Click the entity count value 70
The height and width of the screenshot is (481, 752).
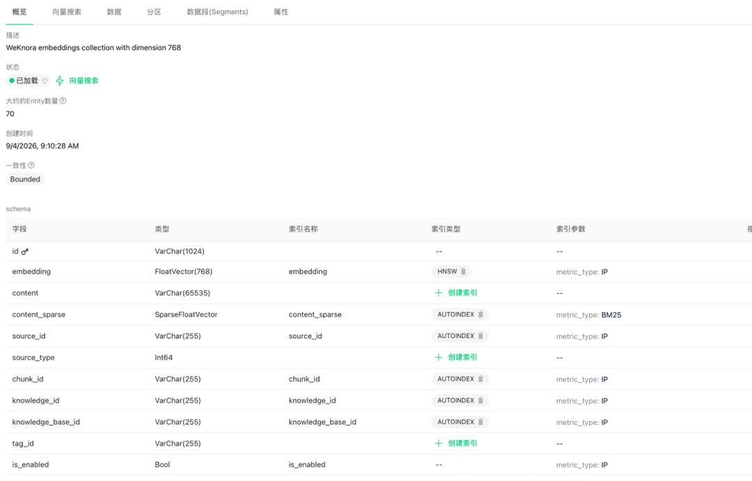[10, 113]
